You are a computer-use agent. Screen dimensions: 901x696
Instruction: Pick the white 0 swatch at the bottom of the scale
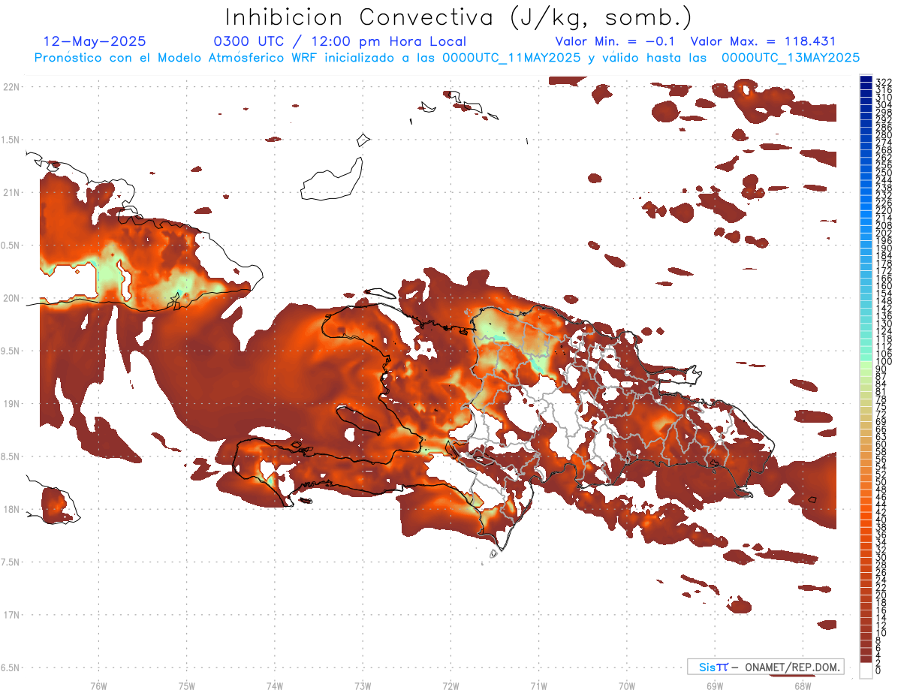click(866, 670)
